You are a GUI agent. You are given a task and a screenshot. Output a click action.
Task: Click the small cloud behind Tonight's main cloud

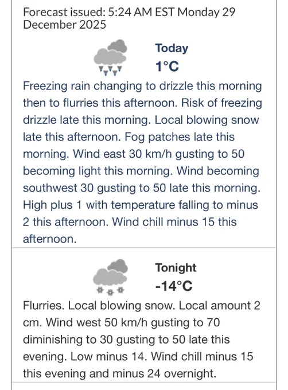point(118,266)
